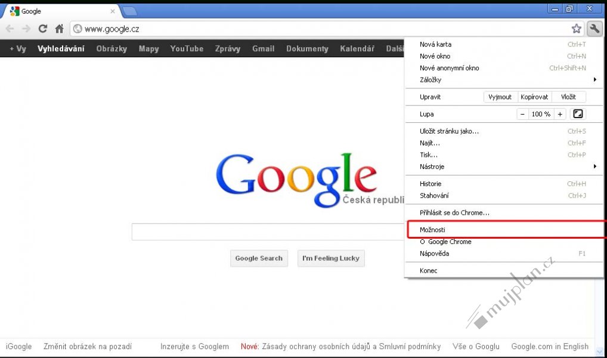
Task: Select O Google Chrome menu item
Action: click(504, 242)
